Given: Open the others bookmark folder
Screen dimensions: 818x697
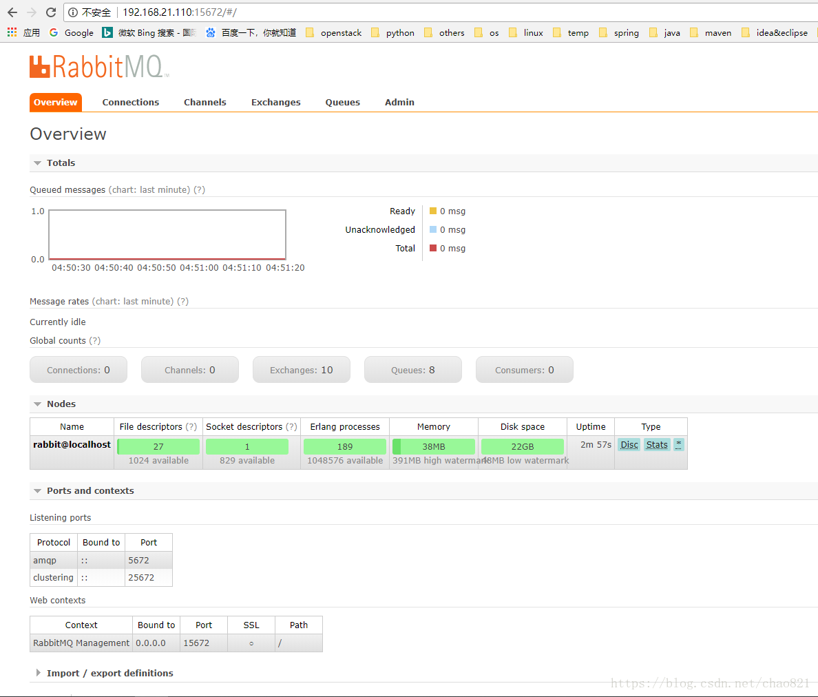Looking at the screenshot, I should tap(444, 32).
